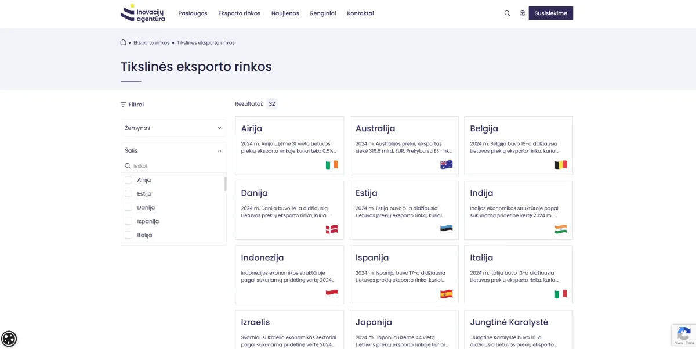Check the Airija country checkbox
696x349 pixels.
[x=129, y=180]
